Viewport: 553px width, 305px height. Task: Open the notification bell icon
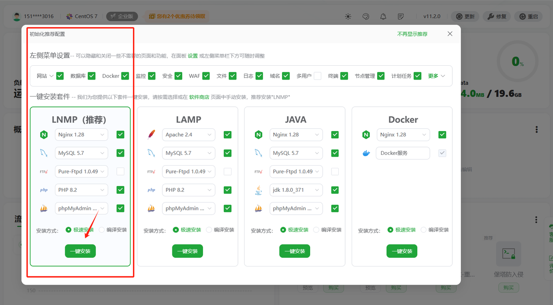[x=383, y=16]
